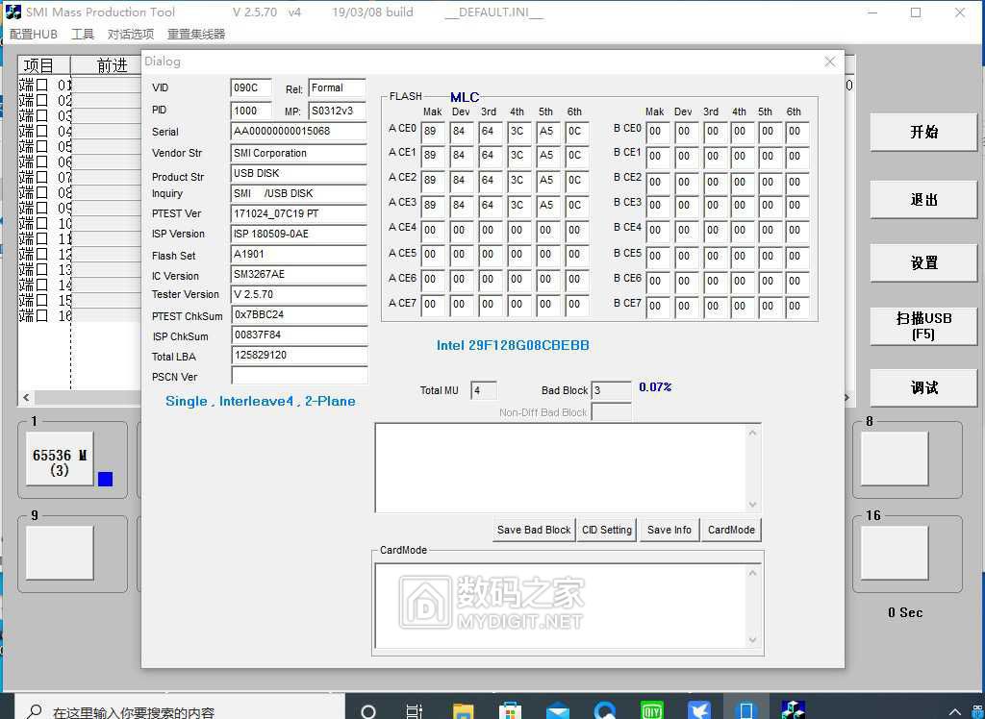Image resolution: width=985 pixels, height=719 pixels.
Task: Click the 项目 column header
Action: [x=44, y=65]
